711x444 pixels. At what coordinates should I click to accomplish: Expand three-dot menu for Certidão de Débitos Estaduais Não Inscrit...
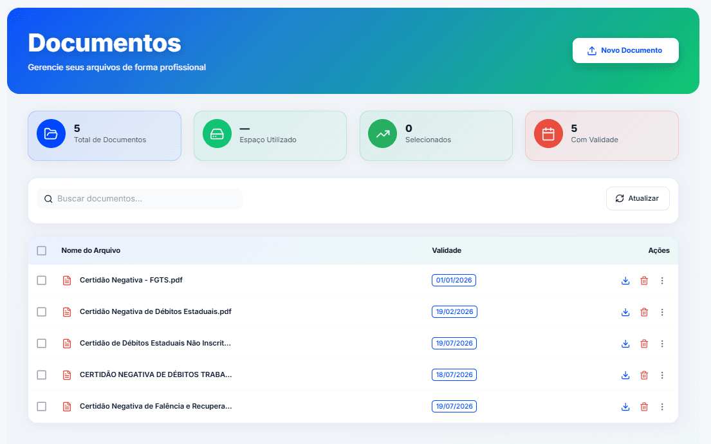pyautogui.click(x=662, y=344)
